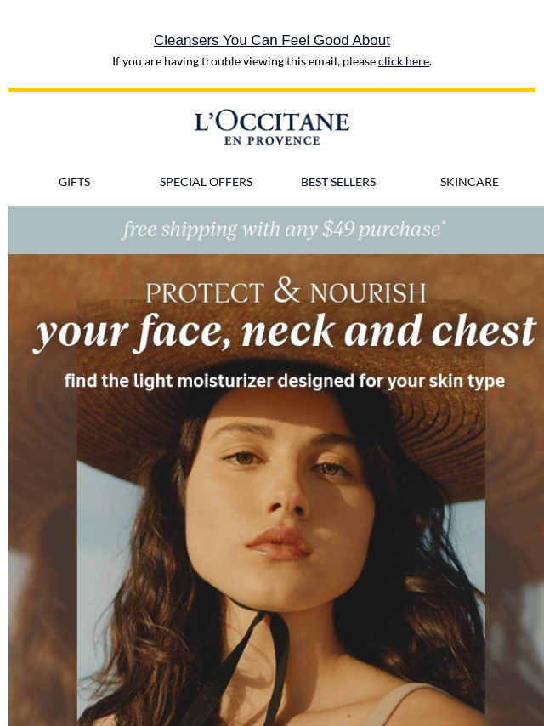Click the 'PROTECT & NOURISH' heading
The image size is (544, 726).
(x=286, y=291)
